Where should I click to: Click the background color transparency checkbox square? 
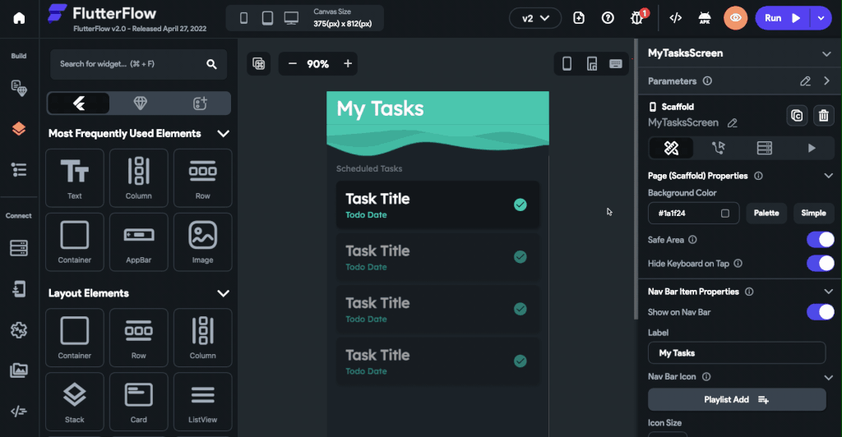[x=725, y=214]
